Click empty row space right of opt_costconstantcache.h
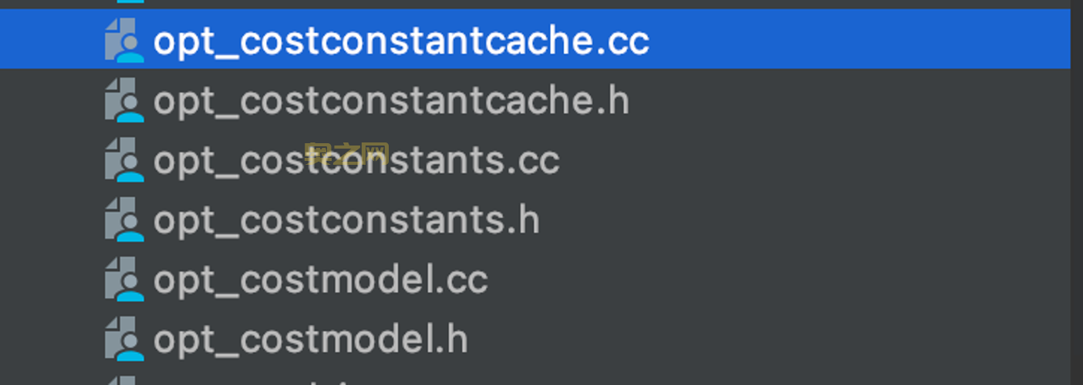 tap(849, 101)
